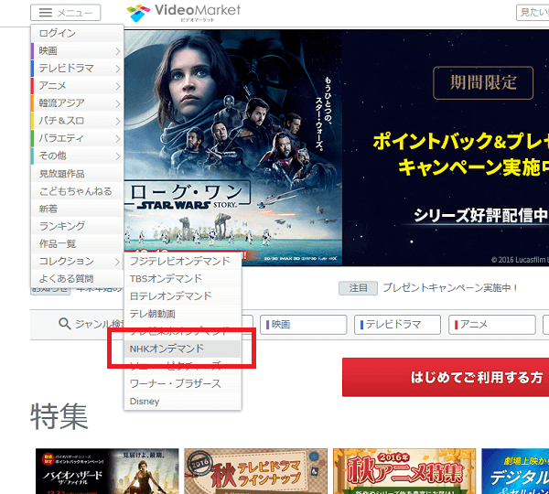The height and width of the screenshot is (494, 549).
Task: Choose ワーナー・ブラザース from the submenu
Action: coord(183,383)
